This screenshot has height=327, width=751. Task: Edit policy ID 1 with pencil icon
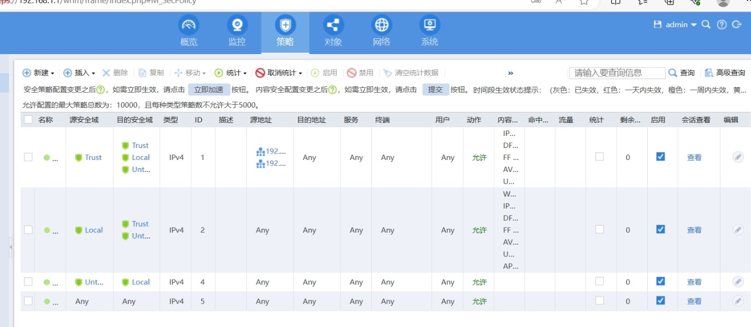click(x=738, y=157)
